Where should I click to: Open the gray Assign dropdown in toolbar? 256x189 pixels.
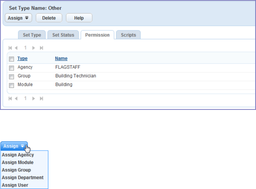pos(18,18)
